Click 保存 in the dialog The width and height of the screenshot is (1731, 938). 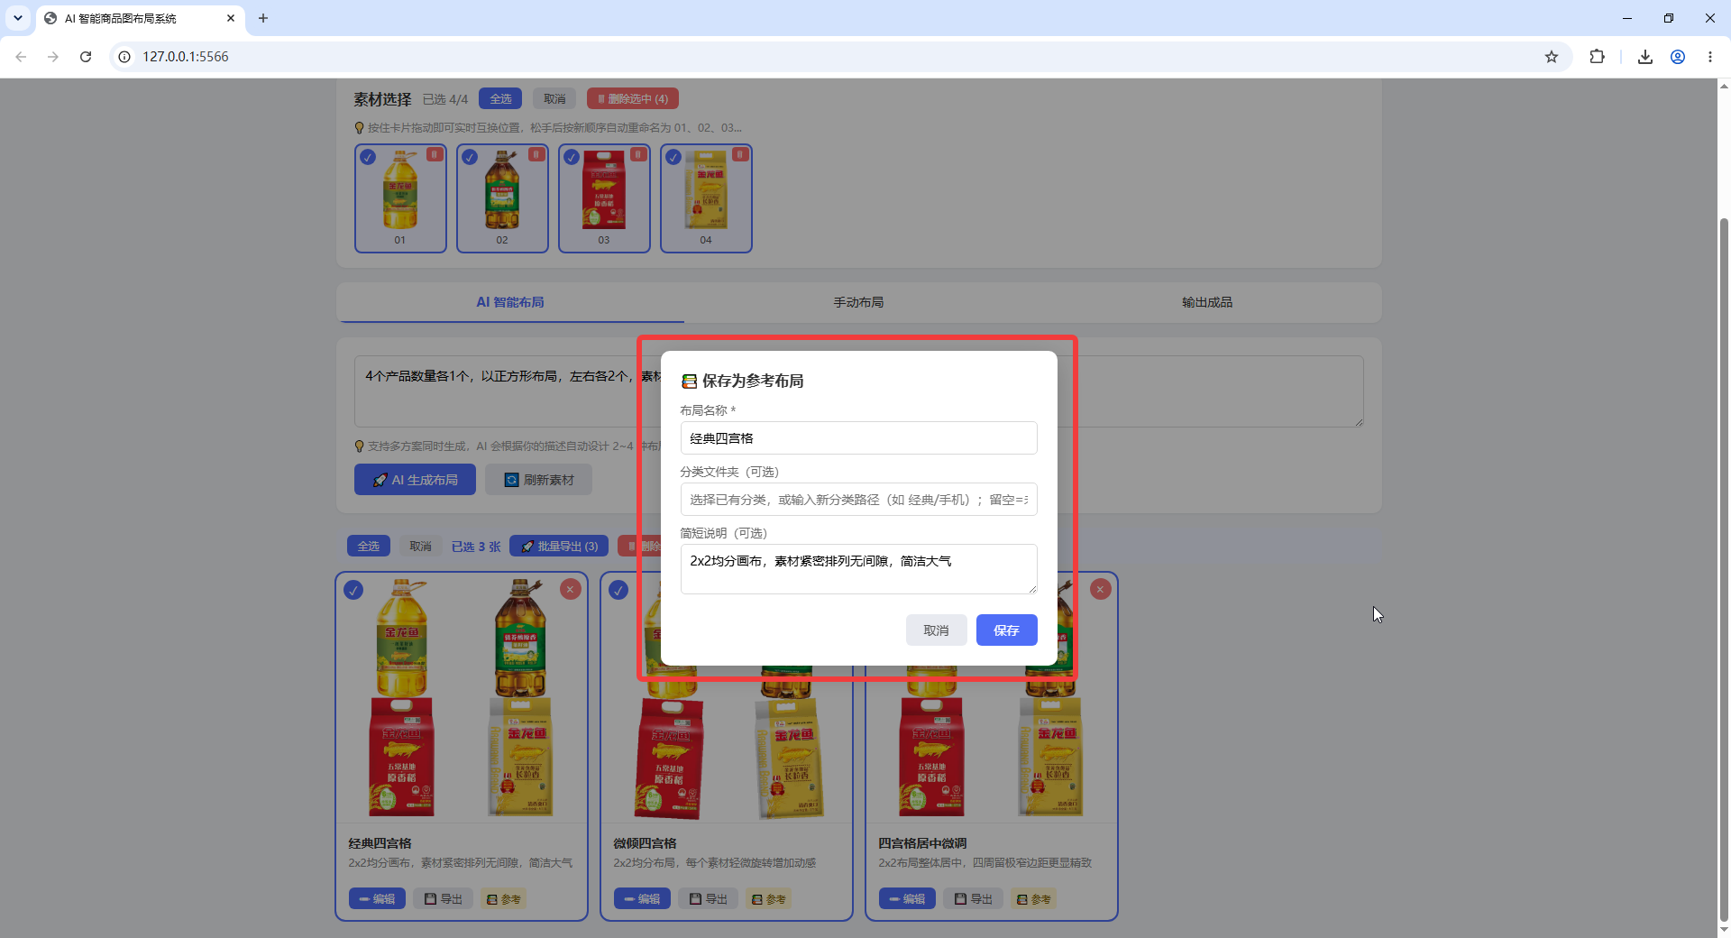pos(1006,630)
